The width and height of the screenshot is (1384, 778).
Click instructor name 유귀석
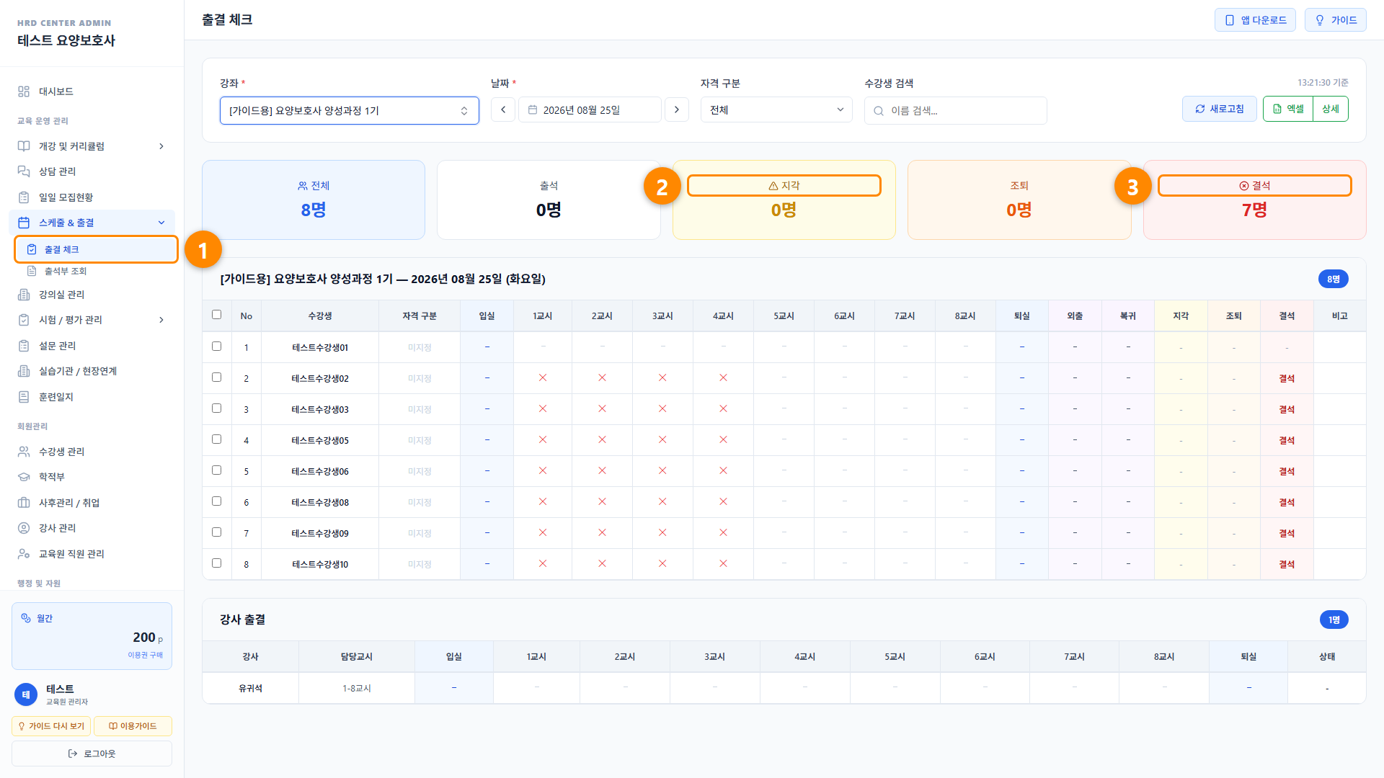250,688
